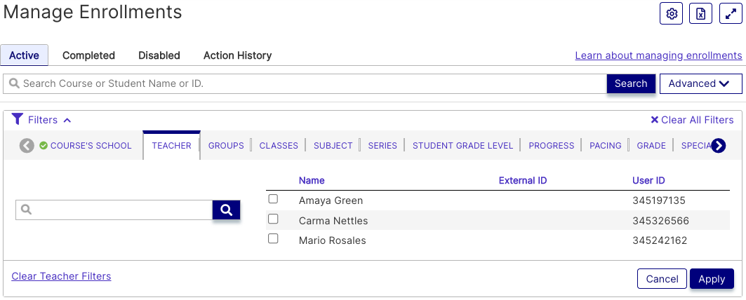Viewport: 746px width, 300px height.
Task: Click the Apply button
Action: tap(712, 278)
